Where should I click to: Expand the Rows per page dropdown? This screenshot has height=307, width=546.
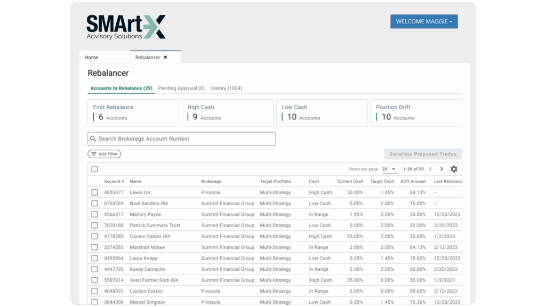(389, 169)
